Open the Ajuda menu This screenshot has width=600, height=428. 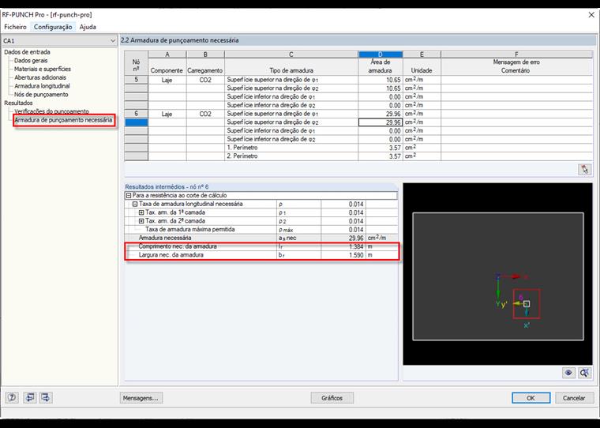pos(88,27)
